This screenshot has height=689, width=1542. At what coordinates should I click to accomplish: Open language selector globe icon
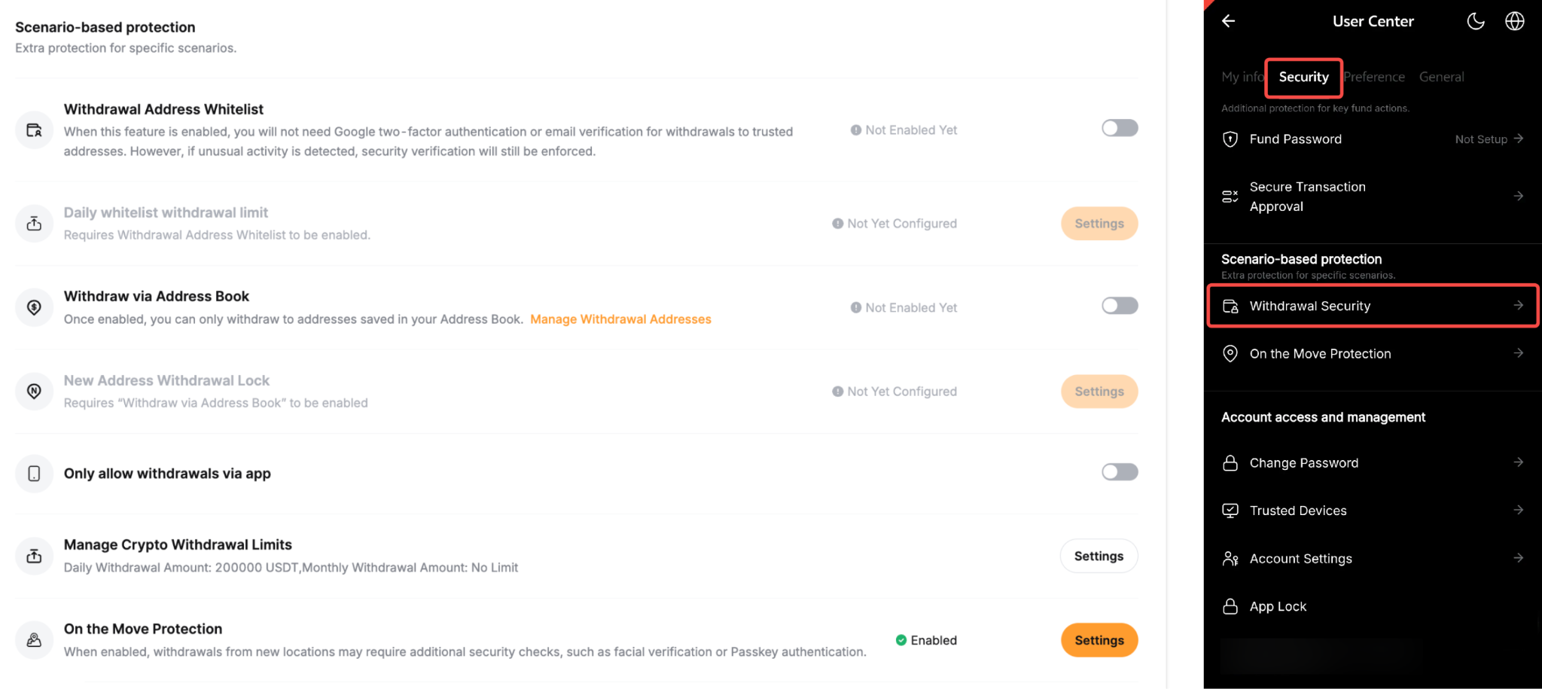(x=1515, y=21)
